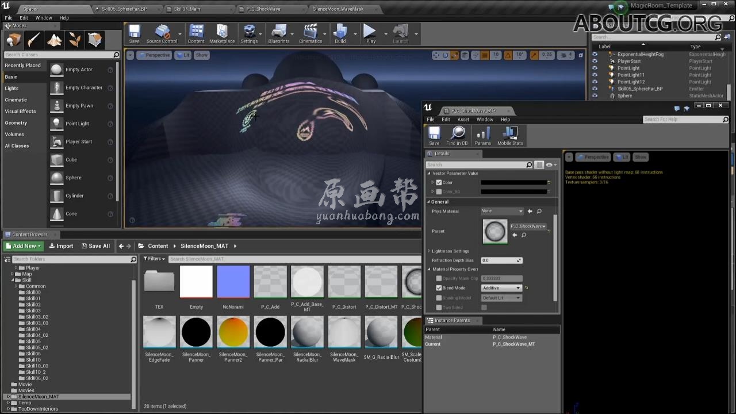Open the Content toolbar icon

pyautogui.click(x=196, y=31)
